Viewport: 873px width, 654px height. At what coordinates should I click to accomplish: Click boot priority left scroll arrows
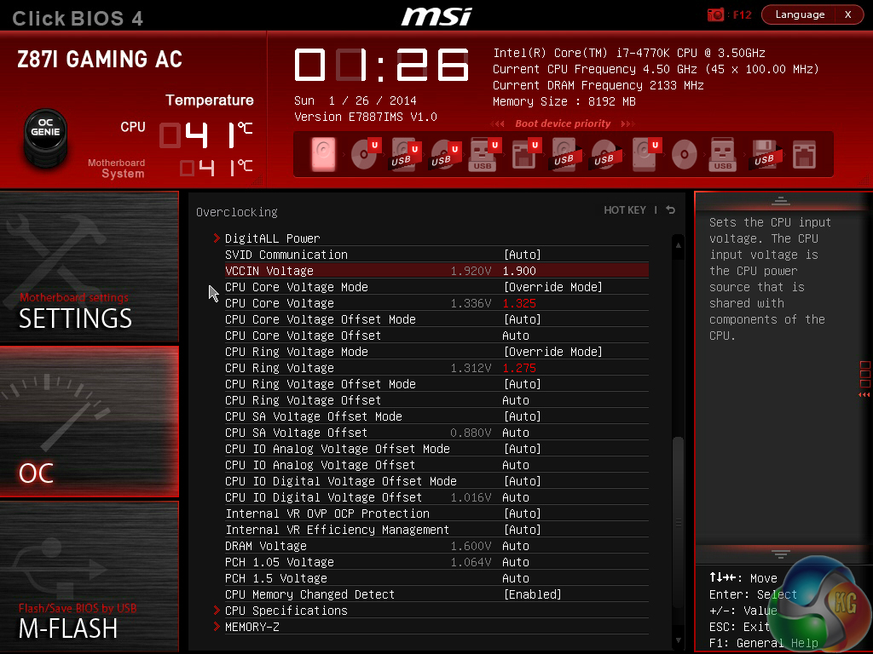coord(498,123)
